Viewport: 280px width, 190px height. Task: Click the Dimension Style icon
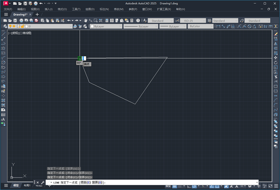(177, 20)
